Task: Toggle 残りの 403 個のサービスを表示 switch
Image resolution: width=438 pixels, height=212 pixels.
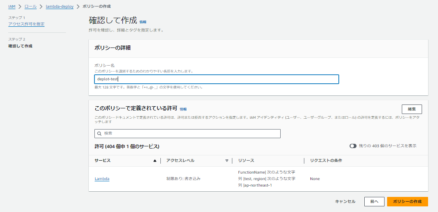Action: pyautogui.click(x=353, y=146)
